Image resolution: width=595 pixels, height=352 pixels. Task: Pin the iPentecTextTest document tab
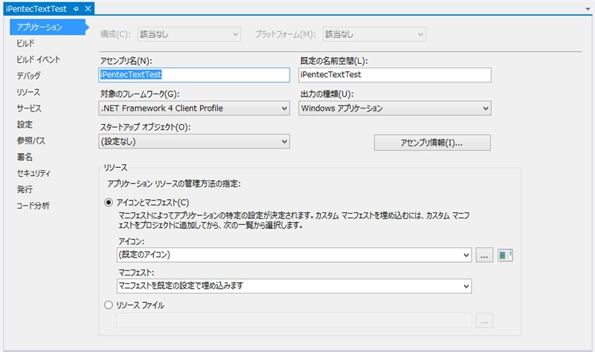click(x=76, y=8)
